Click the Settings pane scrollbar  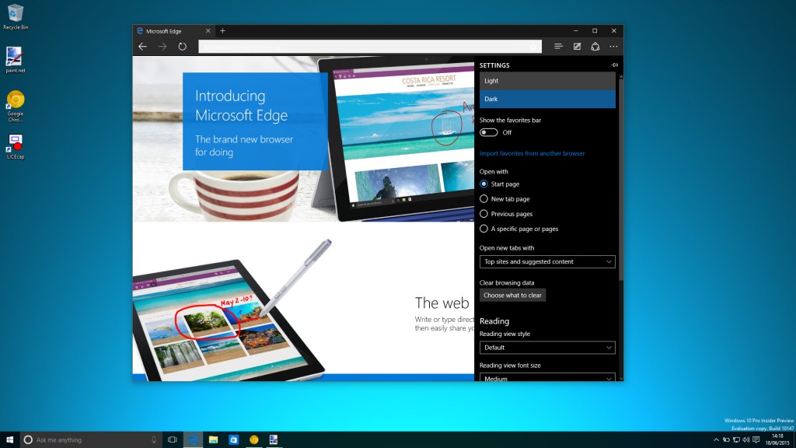click(621, 178)
